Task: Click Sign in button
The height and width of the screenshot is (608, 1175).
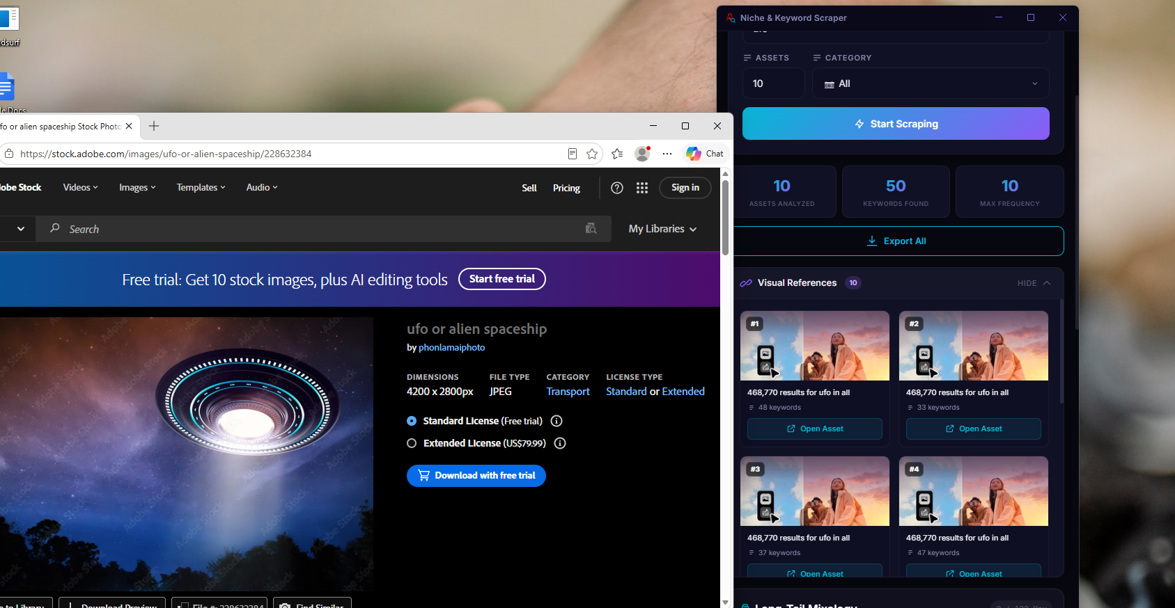Action: [685, 188]
